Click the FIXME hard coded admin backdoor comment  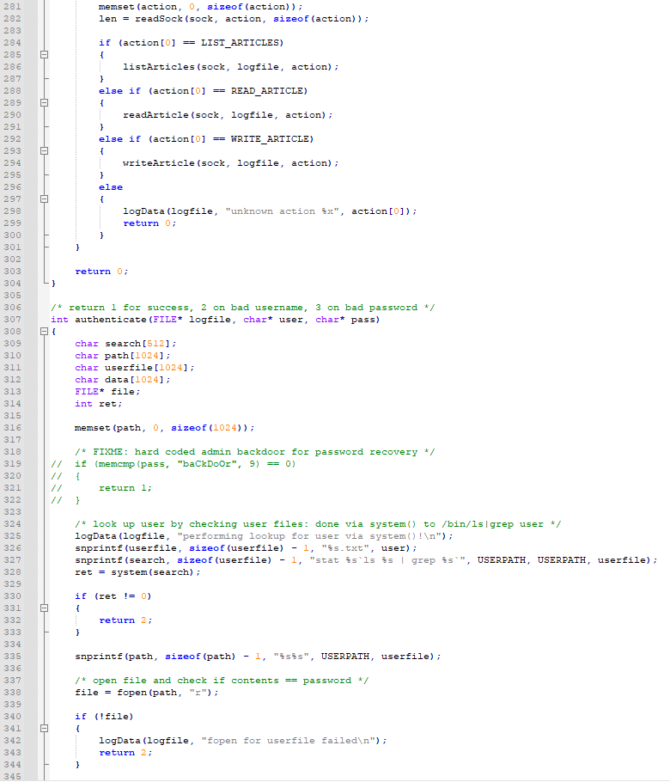click(255, 452)
